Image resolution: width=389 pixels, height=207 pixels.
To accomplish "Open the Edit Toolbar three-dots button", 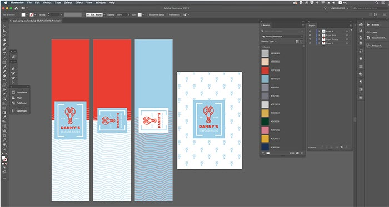I will click(x=4, y=178).
